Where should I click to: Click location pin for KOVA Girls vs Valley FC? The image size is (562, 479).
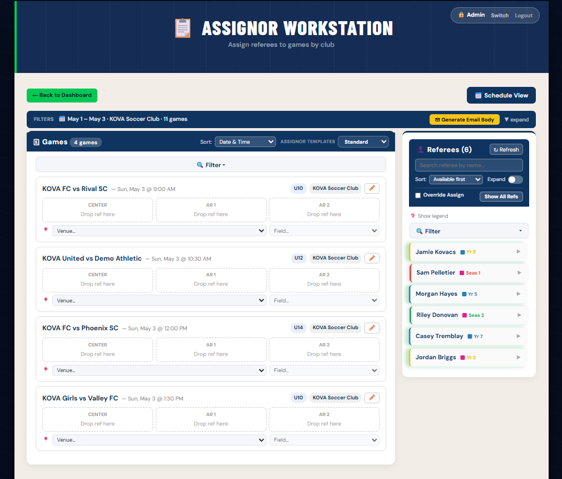coord(46,439)
